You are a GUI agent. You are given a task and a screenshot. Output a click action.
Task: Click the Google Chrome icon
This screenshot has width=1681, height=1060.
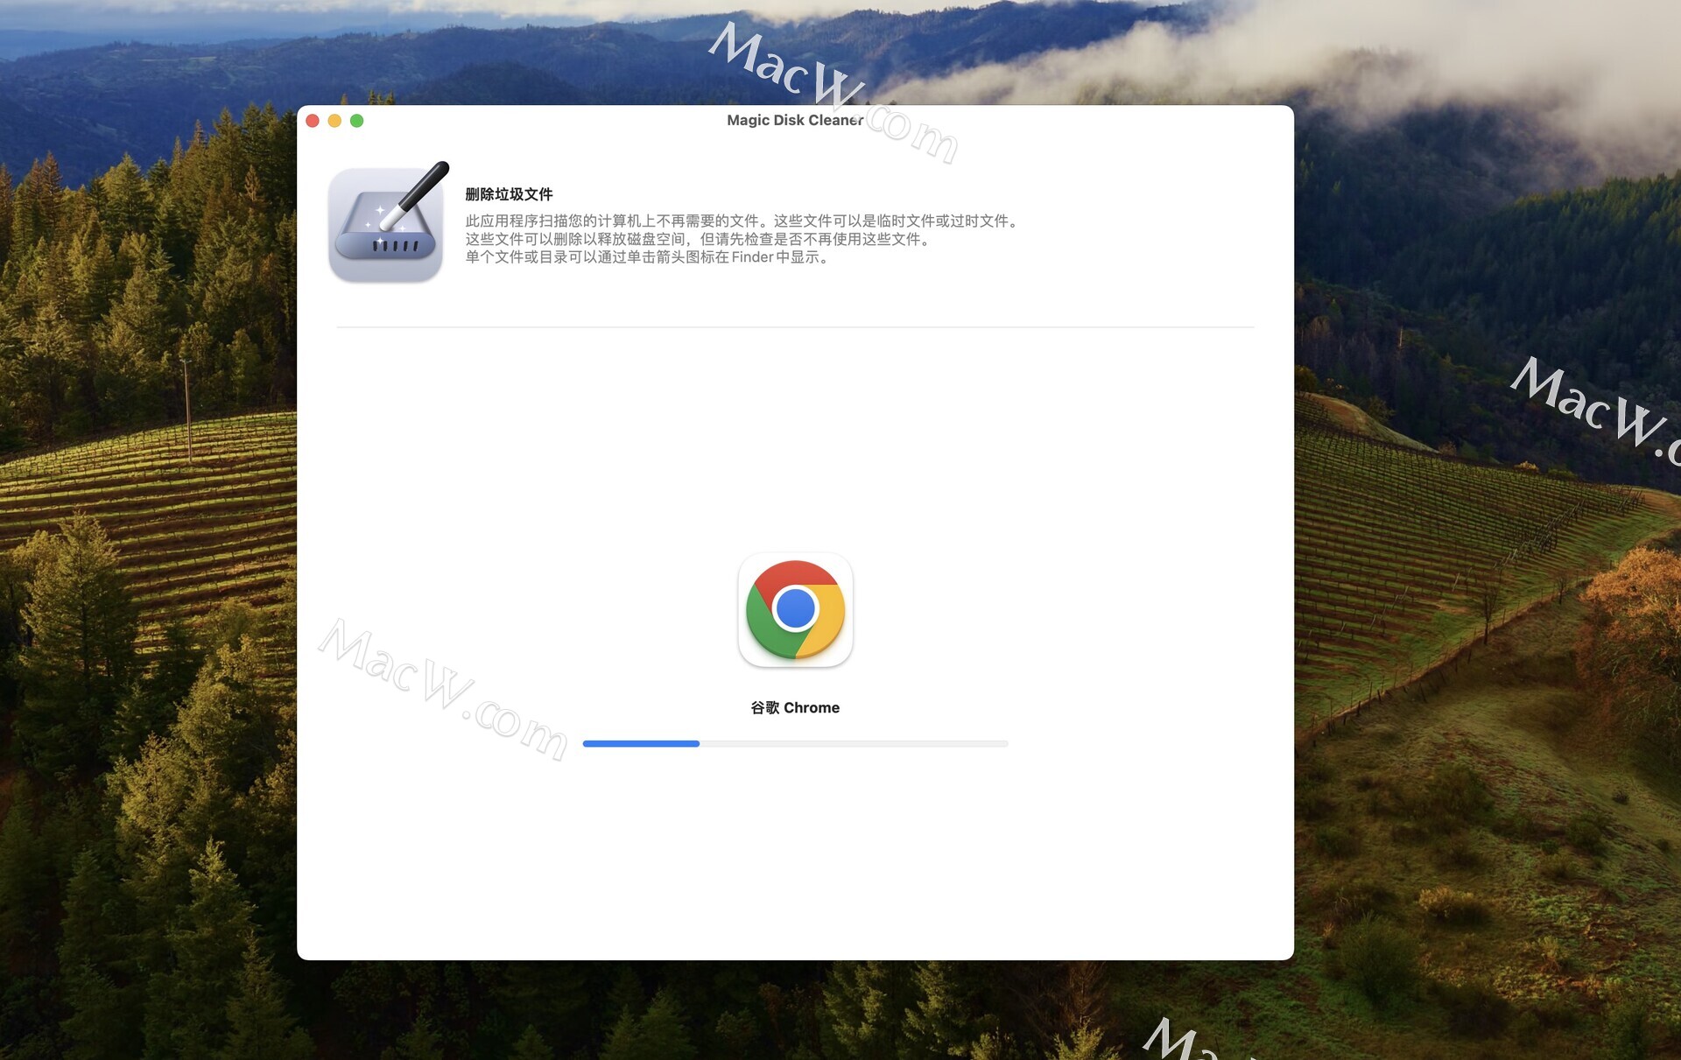(x=795, y=610)
